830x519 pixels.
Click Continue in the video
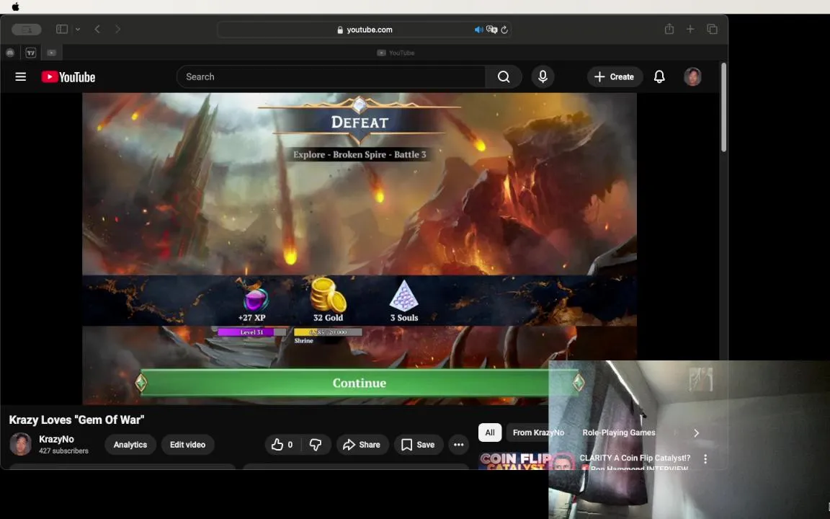pos(360,382)
